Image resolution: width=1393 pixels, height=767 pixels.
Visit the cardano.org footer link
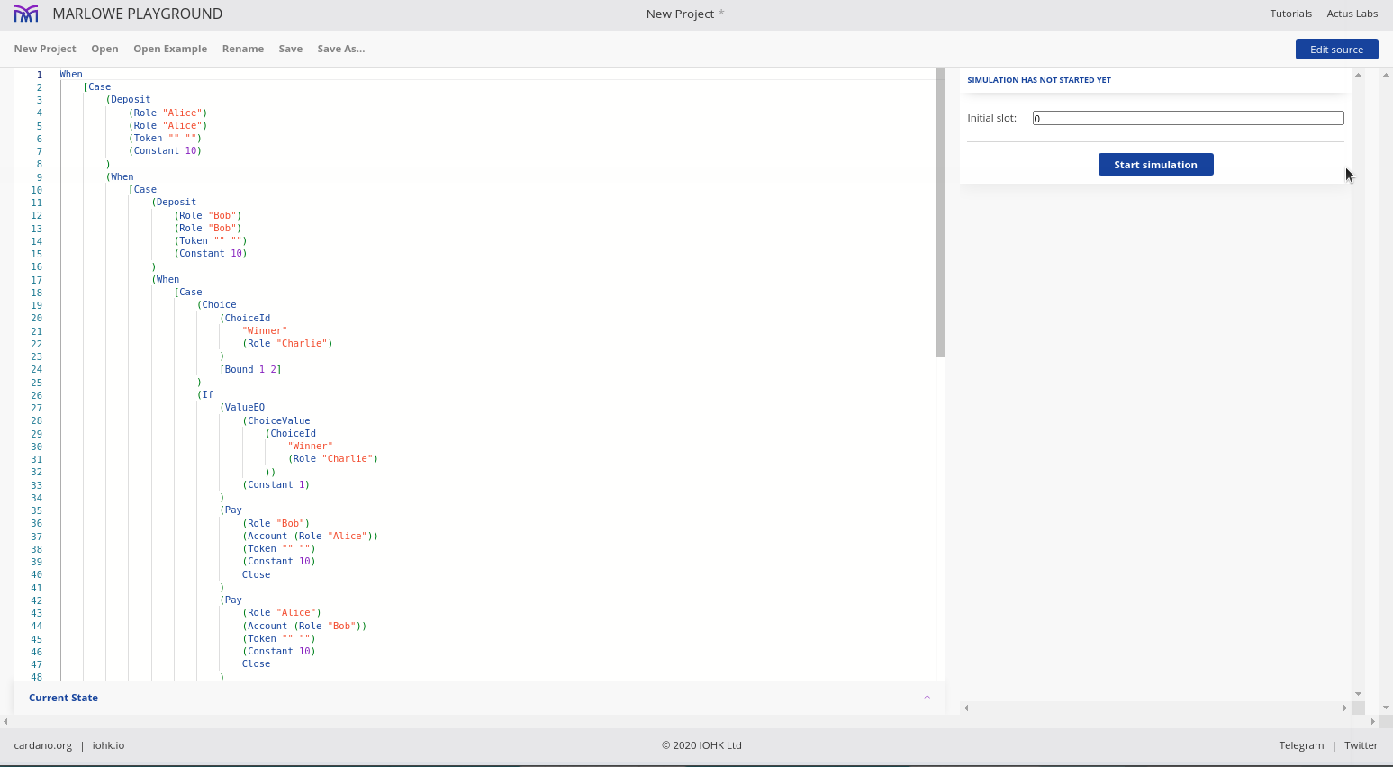point(43,745)
